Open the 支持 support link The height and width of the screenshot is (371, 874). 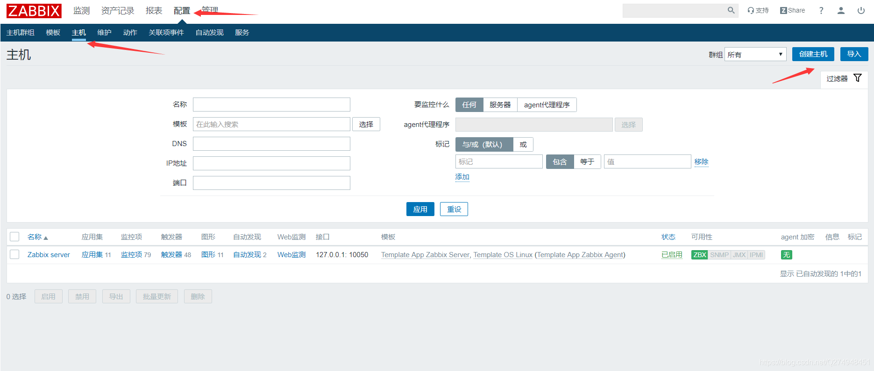[x=758, y=10]
